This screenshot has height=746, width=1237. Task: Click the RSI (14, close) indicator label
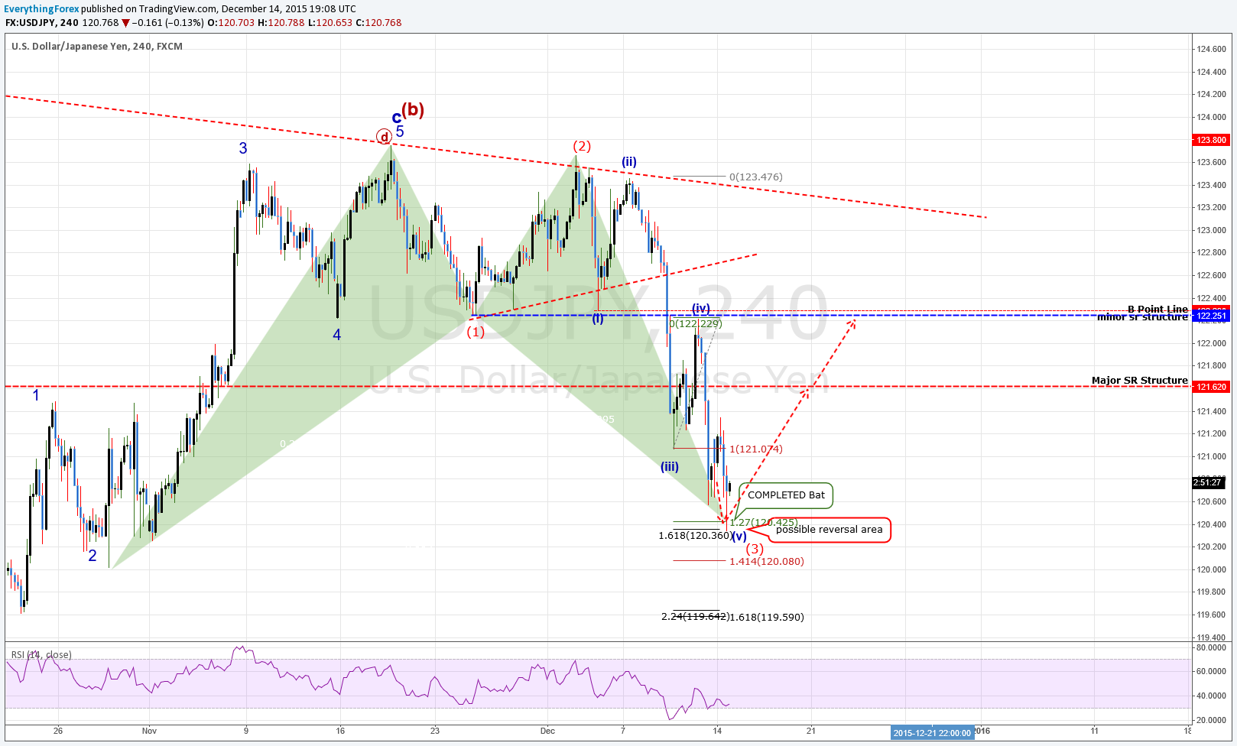tap(41, 655)
